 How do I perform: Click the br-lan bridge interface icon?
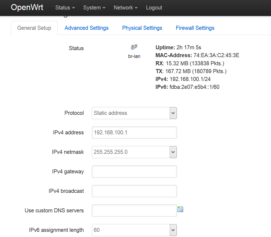tap(134, 47)
